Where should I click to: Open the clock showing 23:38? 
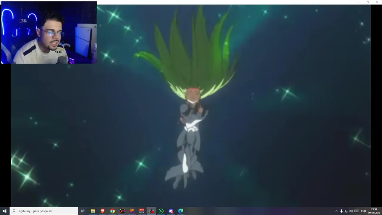(374, 211)
